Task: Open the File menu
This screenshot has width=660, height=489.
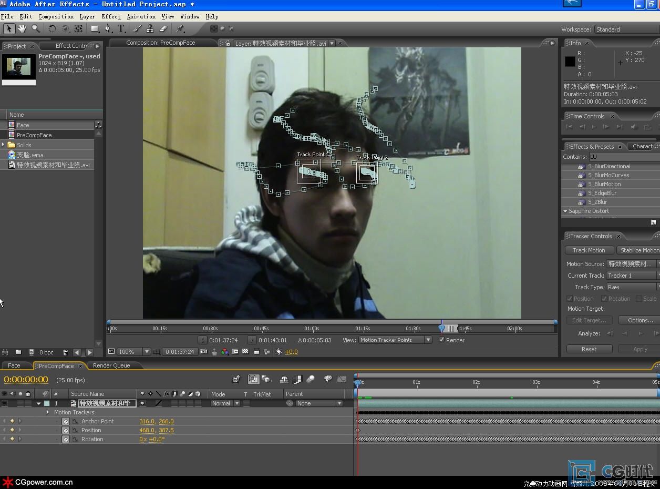Action: [7, 16]
